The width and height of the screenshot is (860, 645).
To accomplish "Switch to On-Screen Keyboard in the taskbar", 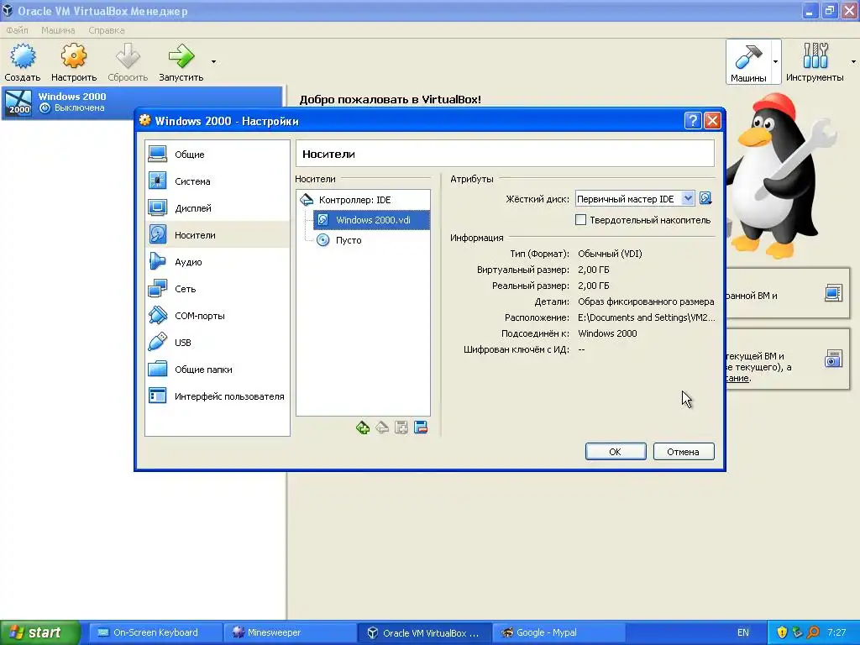I will [x=155, y=632].
